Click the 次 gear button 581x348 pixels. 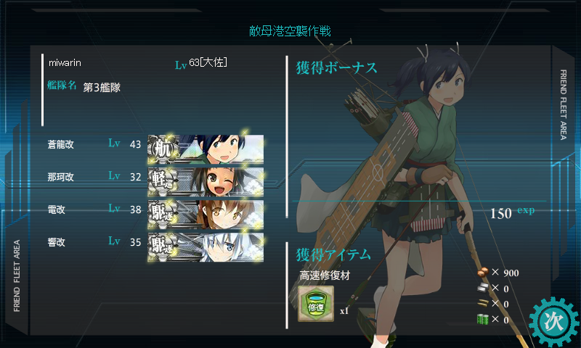click(x=554, y=322)
